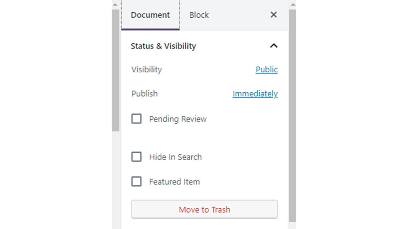
Task: Click the Hide In Search label text
Action: (x=175, y=157)
